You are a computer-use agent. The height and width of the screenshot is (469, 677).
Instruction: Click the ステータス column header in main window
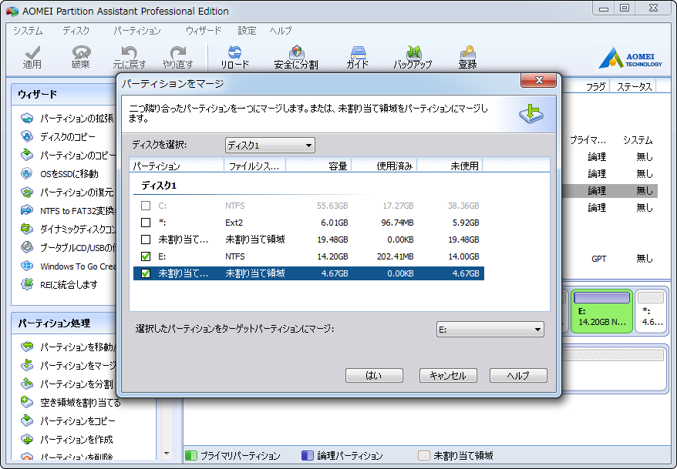tap(634, 87)
